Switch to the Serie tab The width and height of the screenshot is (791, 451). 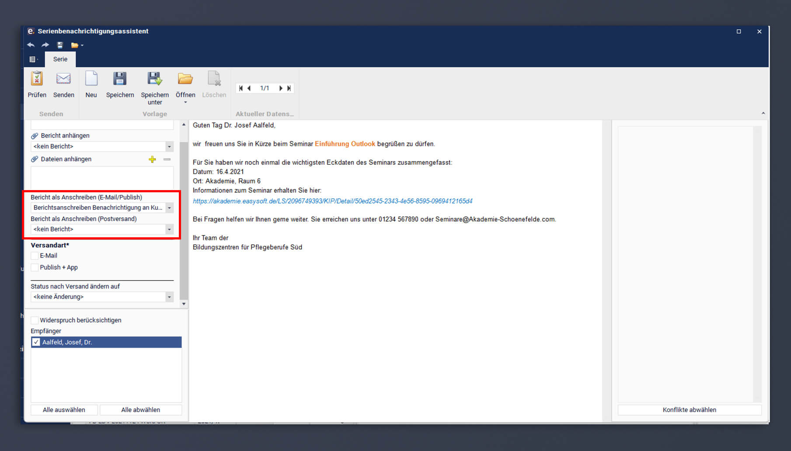coord(60,59)
